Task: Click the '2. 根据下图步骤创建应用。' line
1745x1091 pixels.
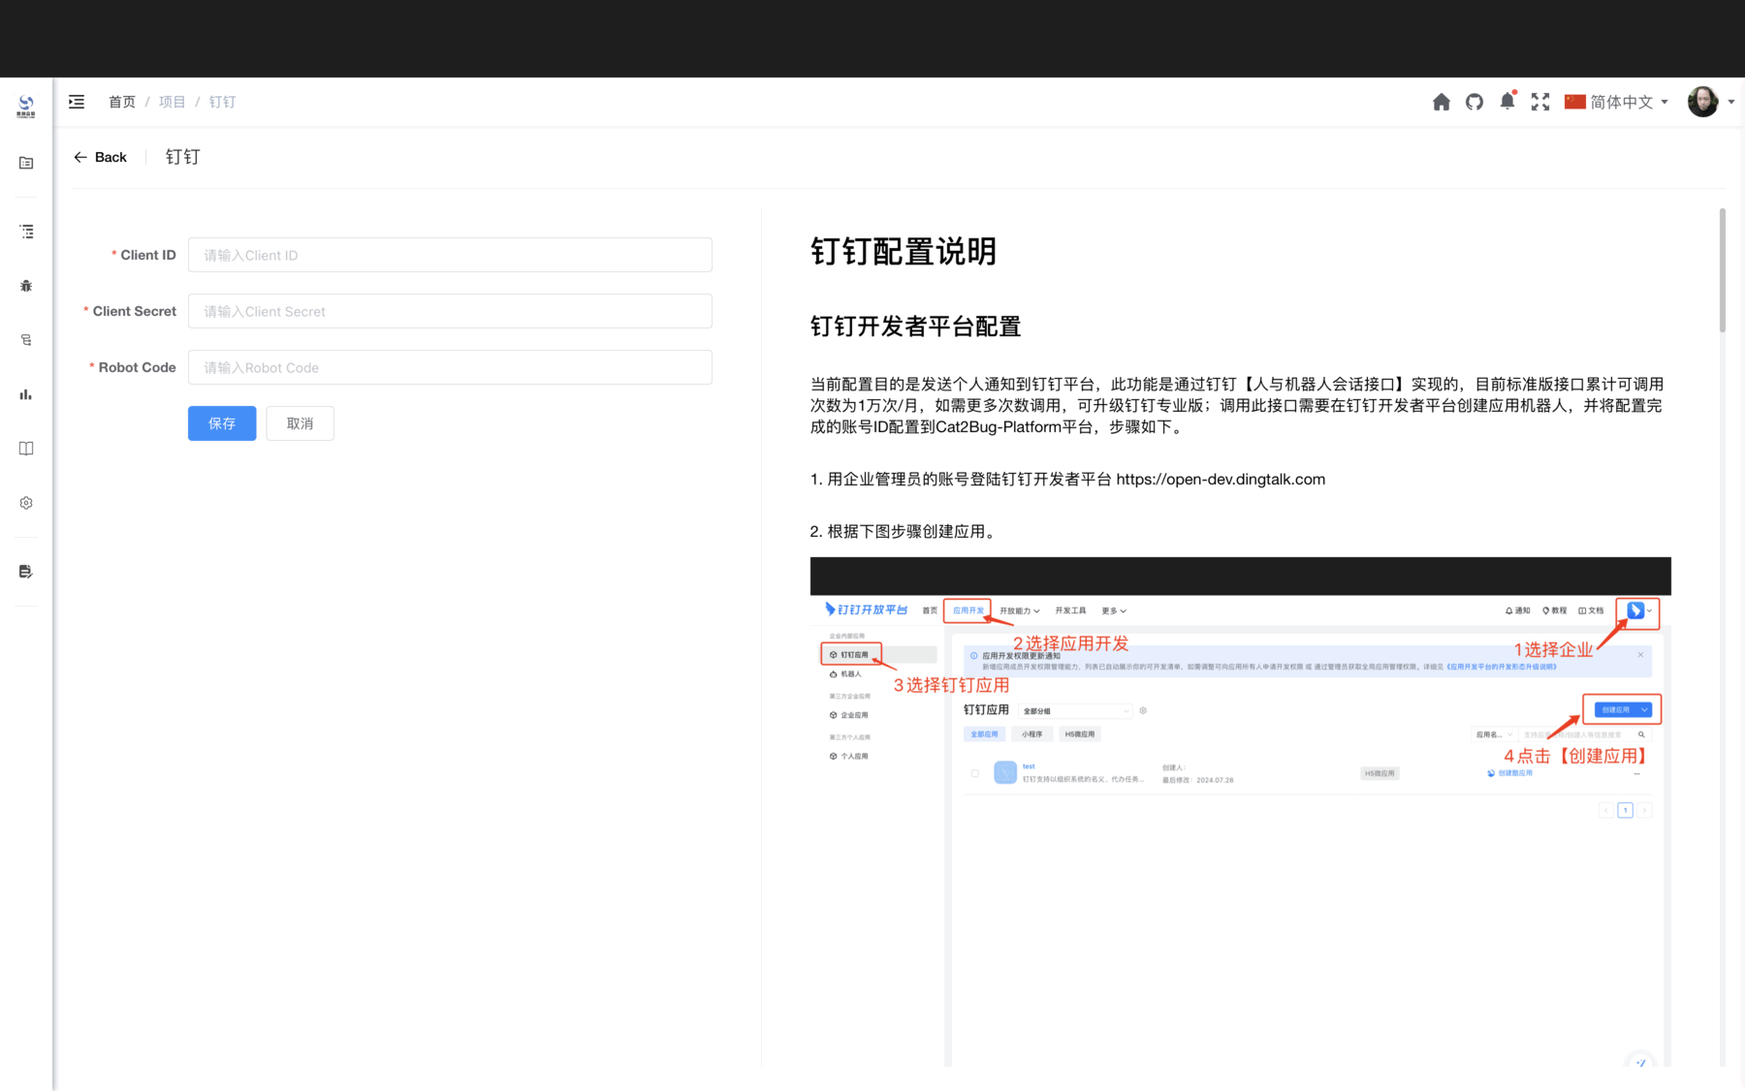Action: click(x=905, y=531)
